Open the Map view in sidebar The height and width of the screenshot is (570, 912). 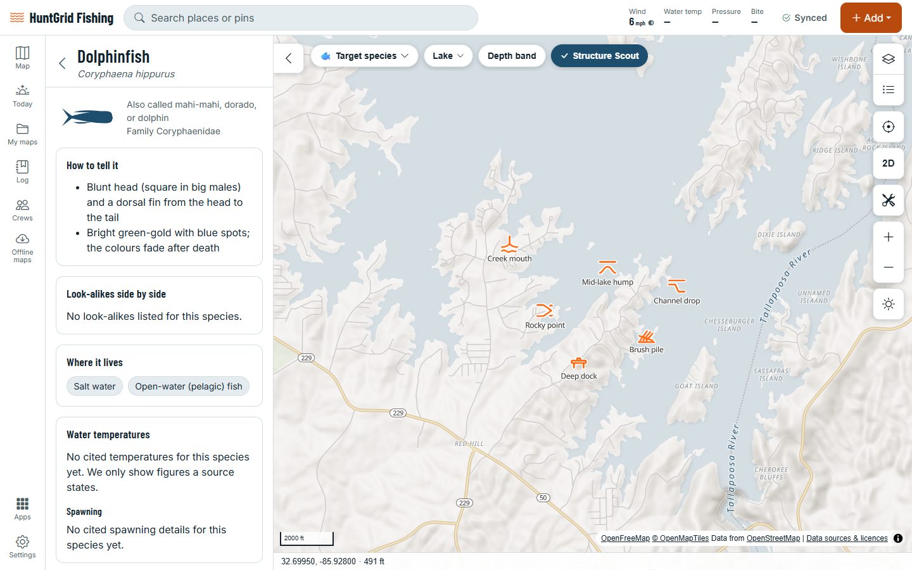pos(22,58)
